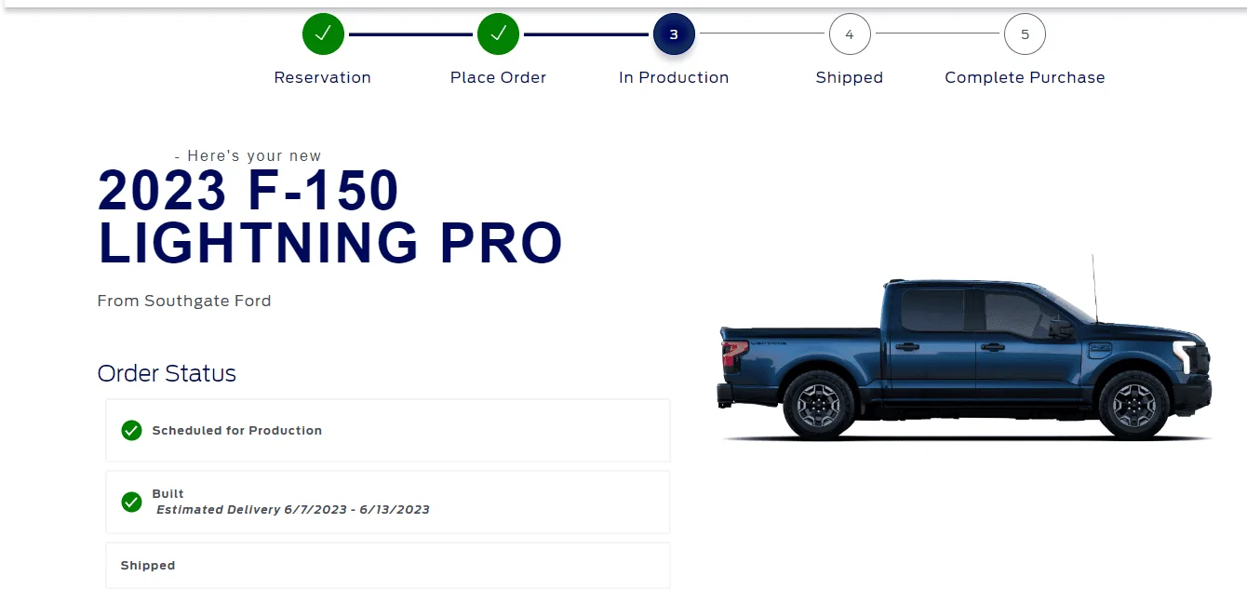Click the Built status green check icon

(131, 502)
